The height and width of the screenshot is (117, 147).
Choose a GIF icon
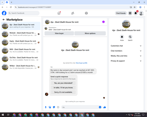tap(58, 107)
